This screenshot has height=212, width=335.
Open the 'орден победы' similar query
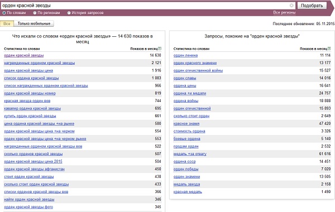click(x=186, y=169)
